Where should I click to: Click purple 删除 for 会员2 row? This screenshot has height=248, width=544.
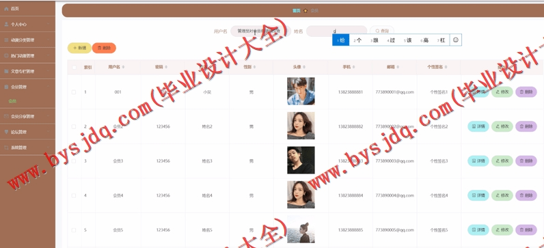coord(526,126)
